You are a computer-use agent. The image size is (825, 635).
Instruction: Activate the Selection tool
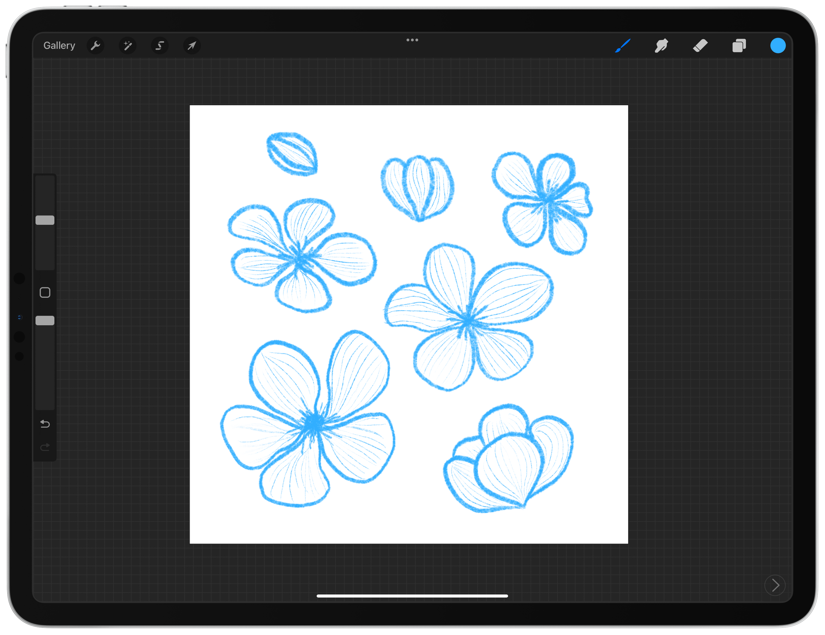tap(160, 46)
